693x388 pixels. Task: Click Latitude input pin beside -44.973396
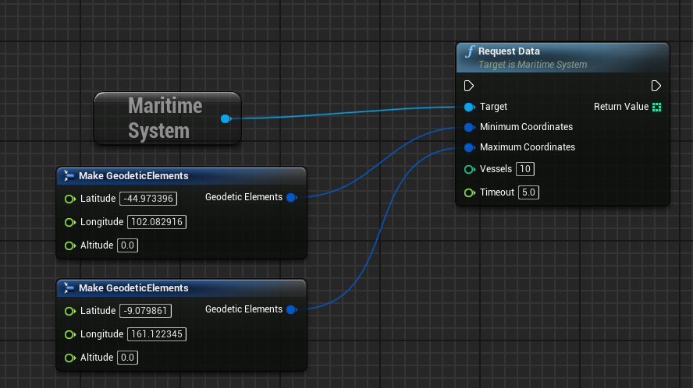pyautogui.click(x=69, y=199)
